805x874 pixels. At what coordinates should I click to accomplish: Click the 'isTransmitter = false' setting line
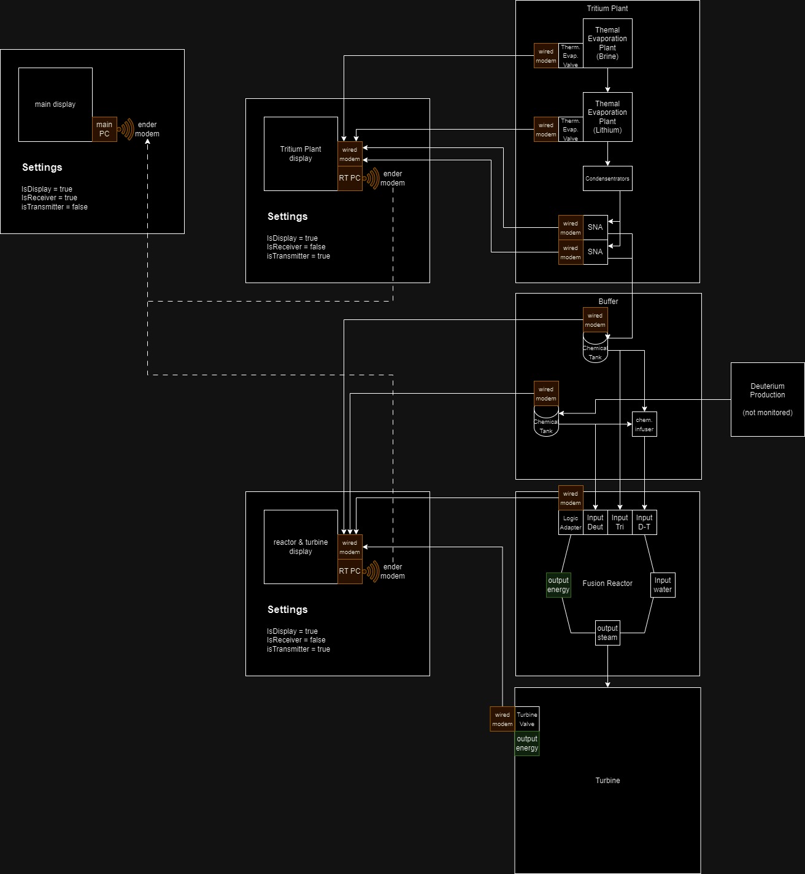(x=55, y=207)
